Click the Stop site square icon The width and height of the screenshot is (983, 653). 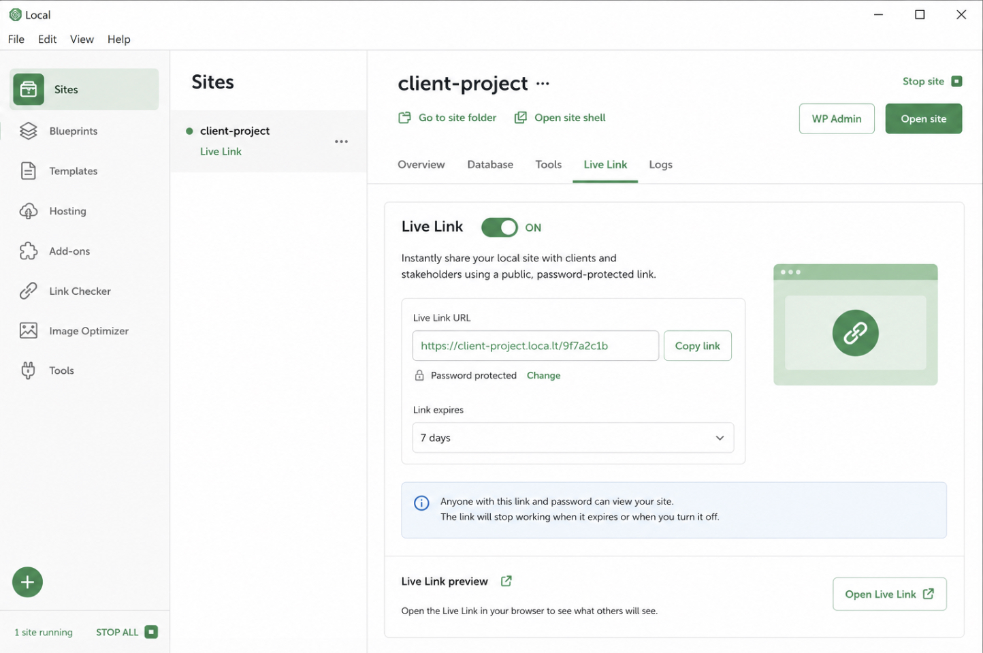pyautogui.click(x=956, y=81)
